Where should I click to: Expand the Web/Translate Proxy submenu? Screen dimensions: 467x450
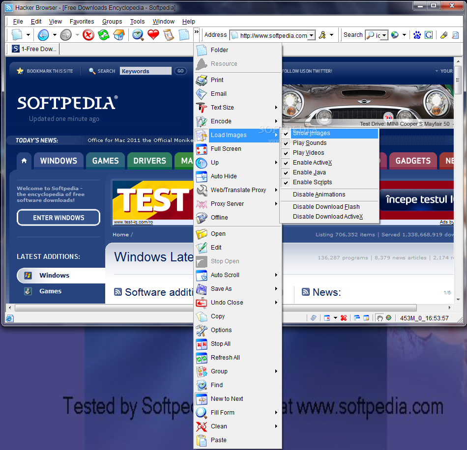point(237,190)
